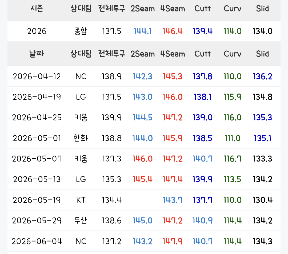Click NC in the 2026-06-04 row

click(x=81, y=241)
